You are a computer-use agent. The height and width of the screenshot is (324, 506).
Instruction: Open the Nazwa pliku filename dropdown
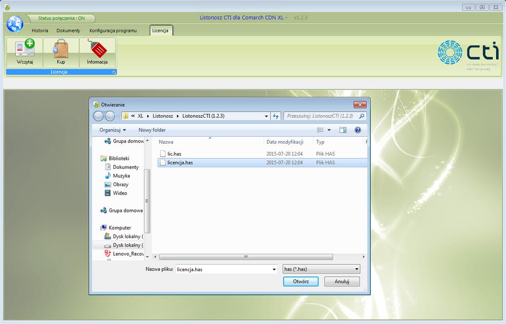[x=274, y=269]
